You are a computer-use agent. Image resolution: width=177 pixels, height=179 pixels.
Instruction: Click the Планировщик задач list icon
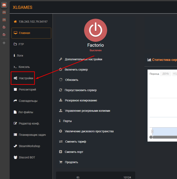tap(15, 135)
